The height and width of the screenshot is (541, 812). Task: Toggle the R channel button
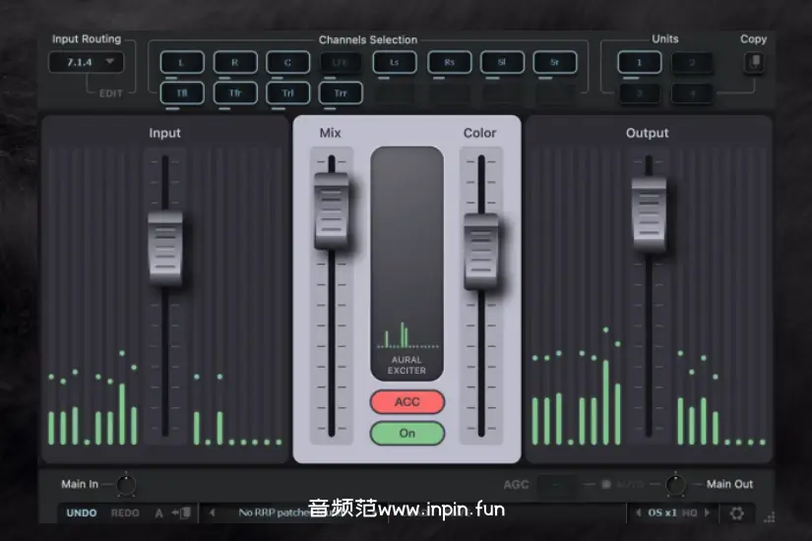point(235,63)
